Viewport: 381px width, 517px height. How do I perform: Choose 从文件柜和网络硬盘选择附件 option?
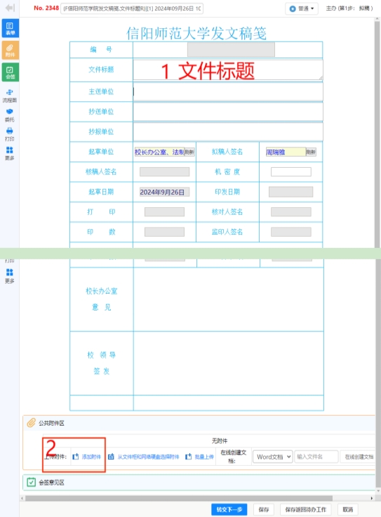(144, 457)
